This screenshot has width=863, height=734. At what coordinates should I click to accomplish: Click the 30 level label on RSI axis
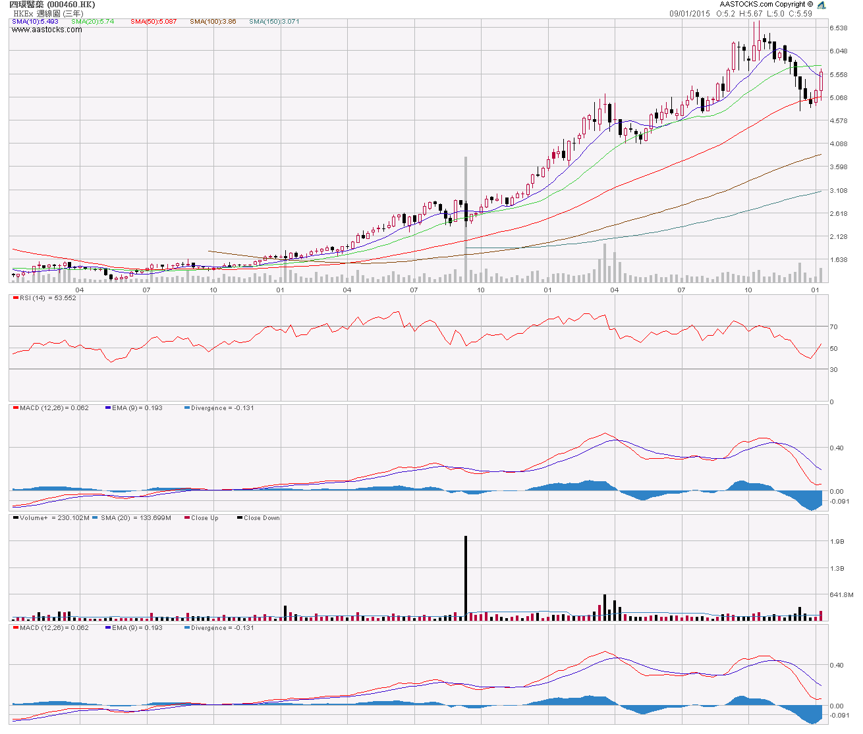(833, 370)
